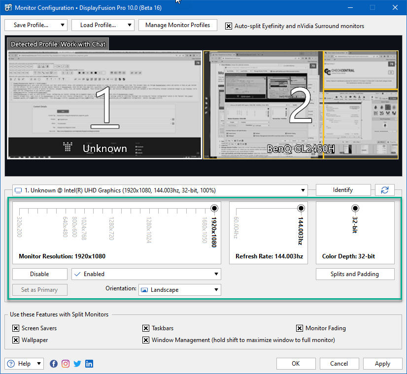Select monitor 1 Unknown preview
Viewport: 407px width, 374px height.
click(104, 105)
